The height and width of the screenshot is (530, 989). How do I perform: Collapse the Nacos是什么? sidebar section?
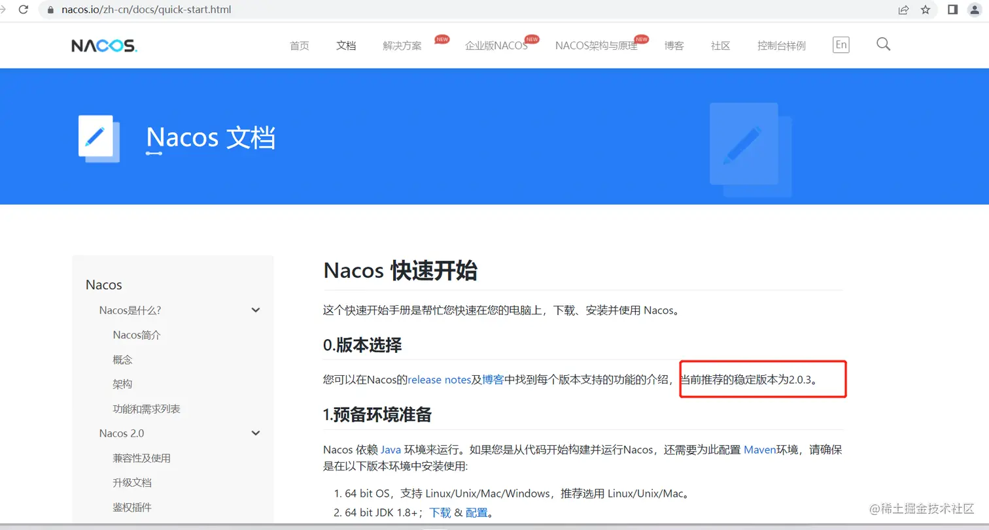click(x=256, y=310)
